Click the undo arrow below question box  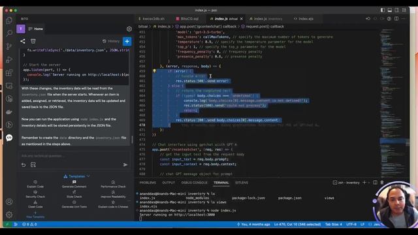[x=24, y=165]
